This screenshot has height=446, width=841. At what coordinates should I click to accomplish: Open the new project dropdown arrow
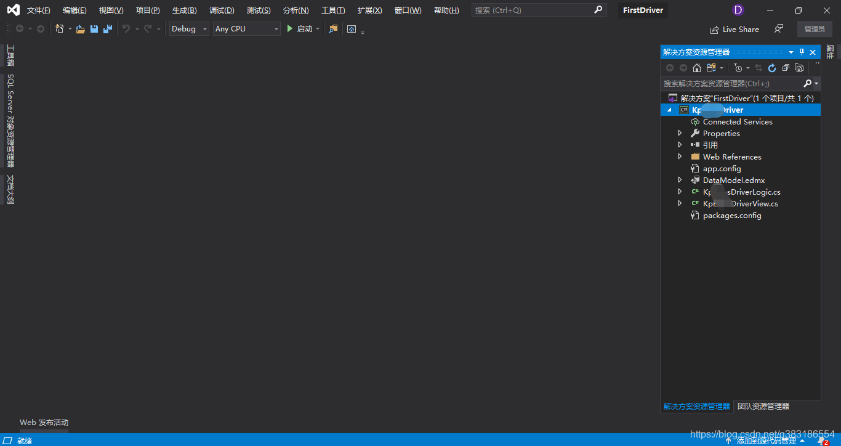click(x=70, y=29)
